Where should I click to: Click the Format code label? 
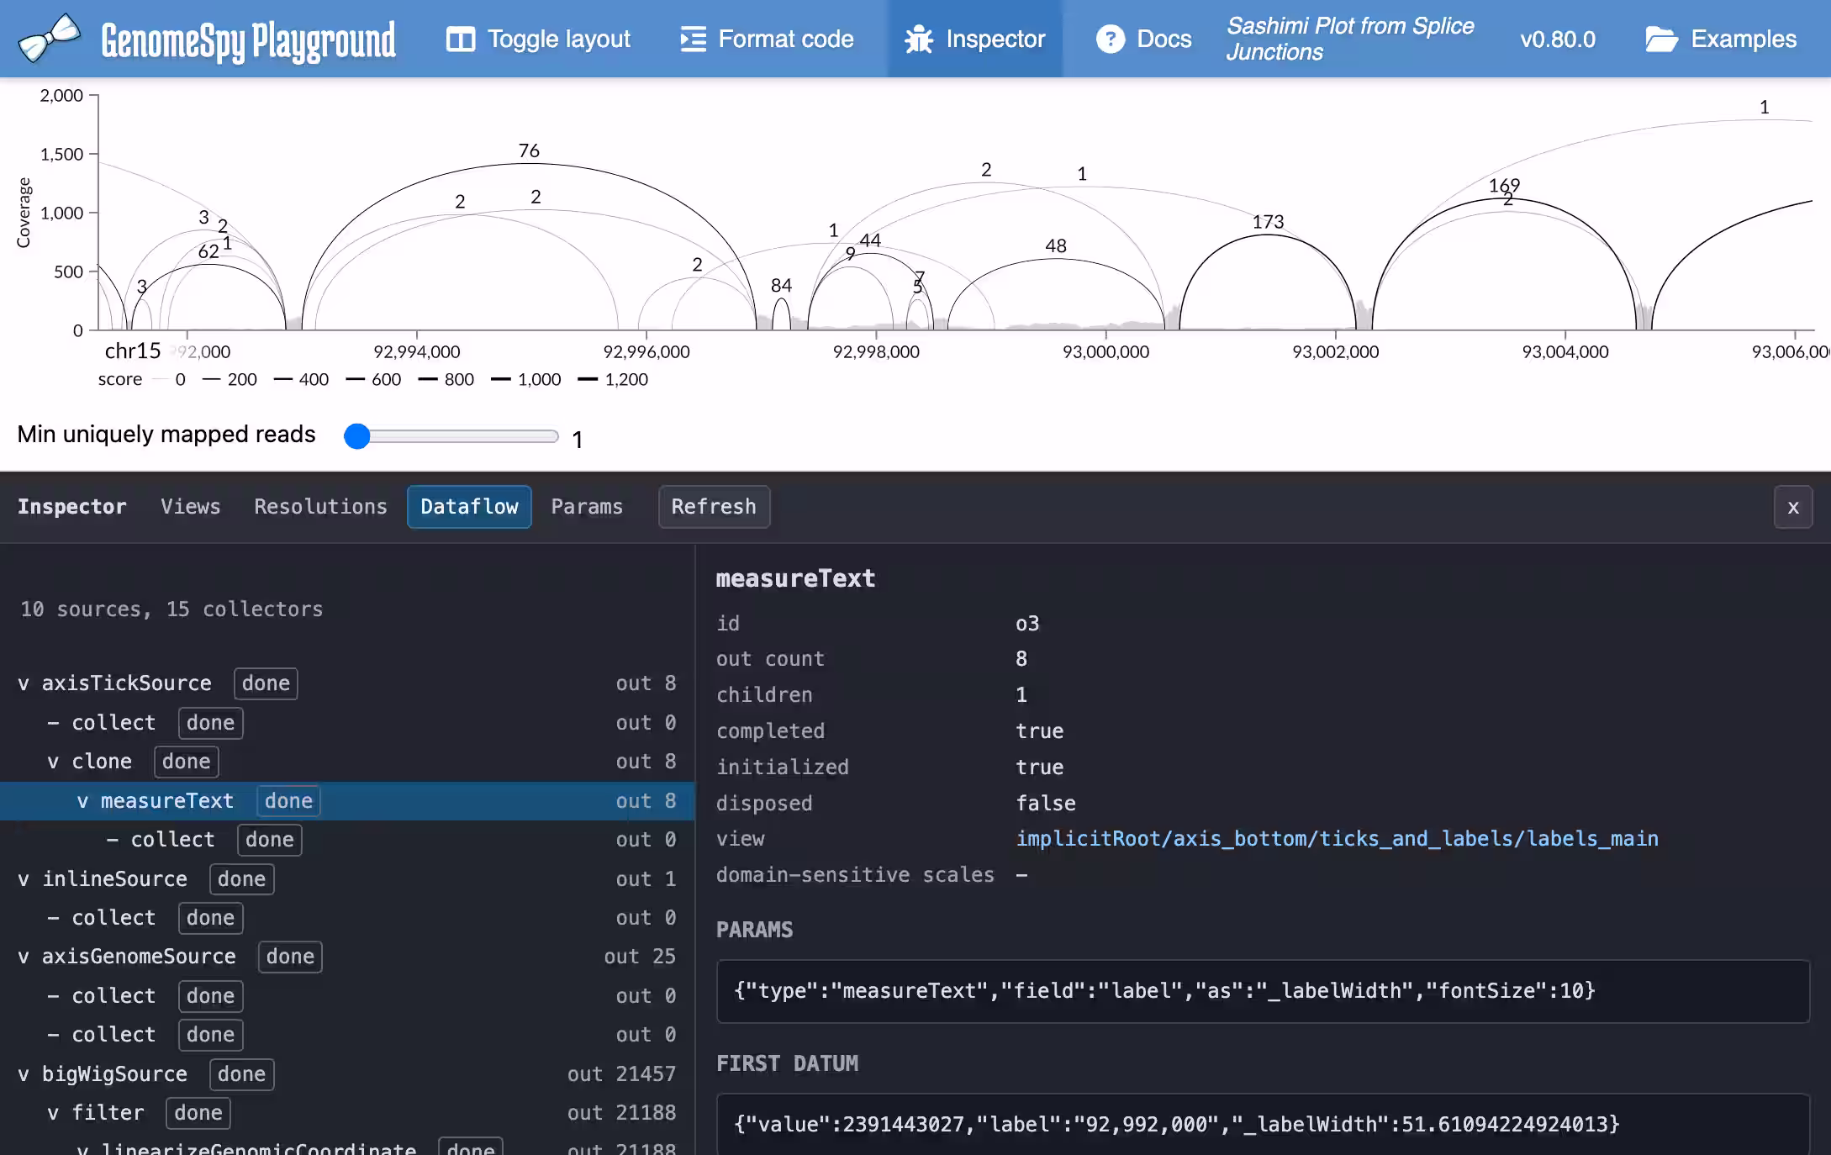[786, 40]
